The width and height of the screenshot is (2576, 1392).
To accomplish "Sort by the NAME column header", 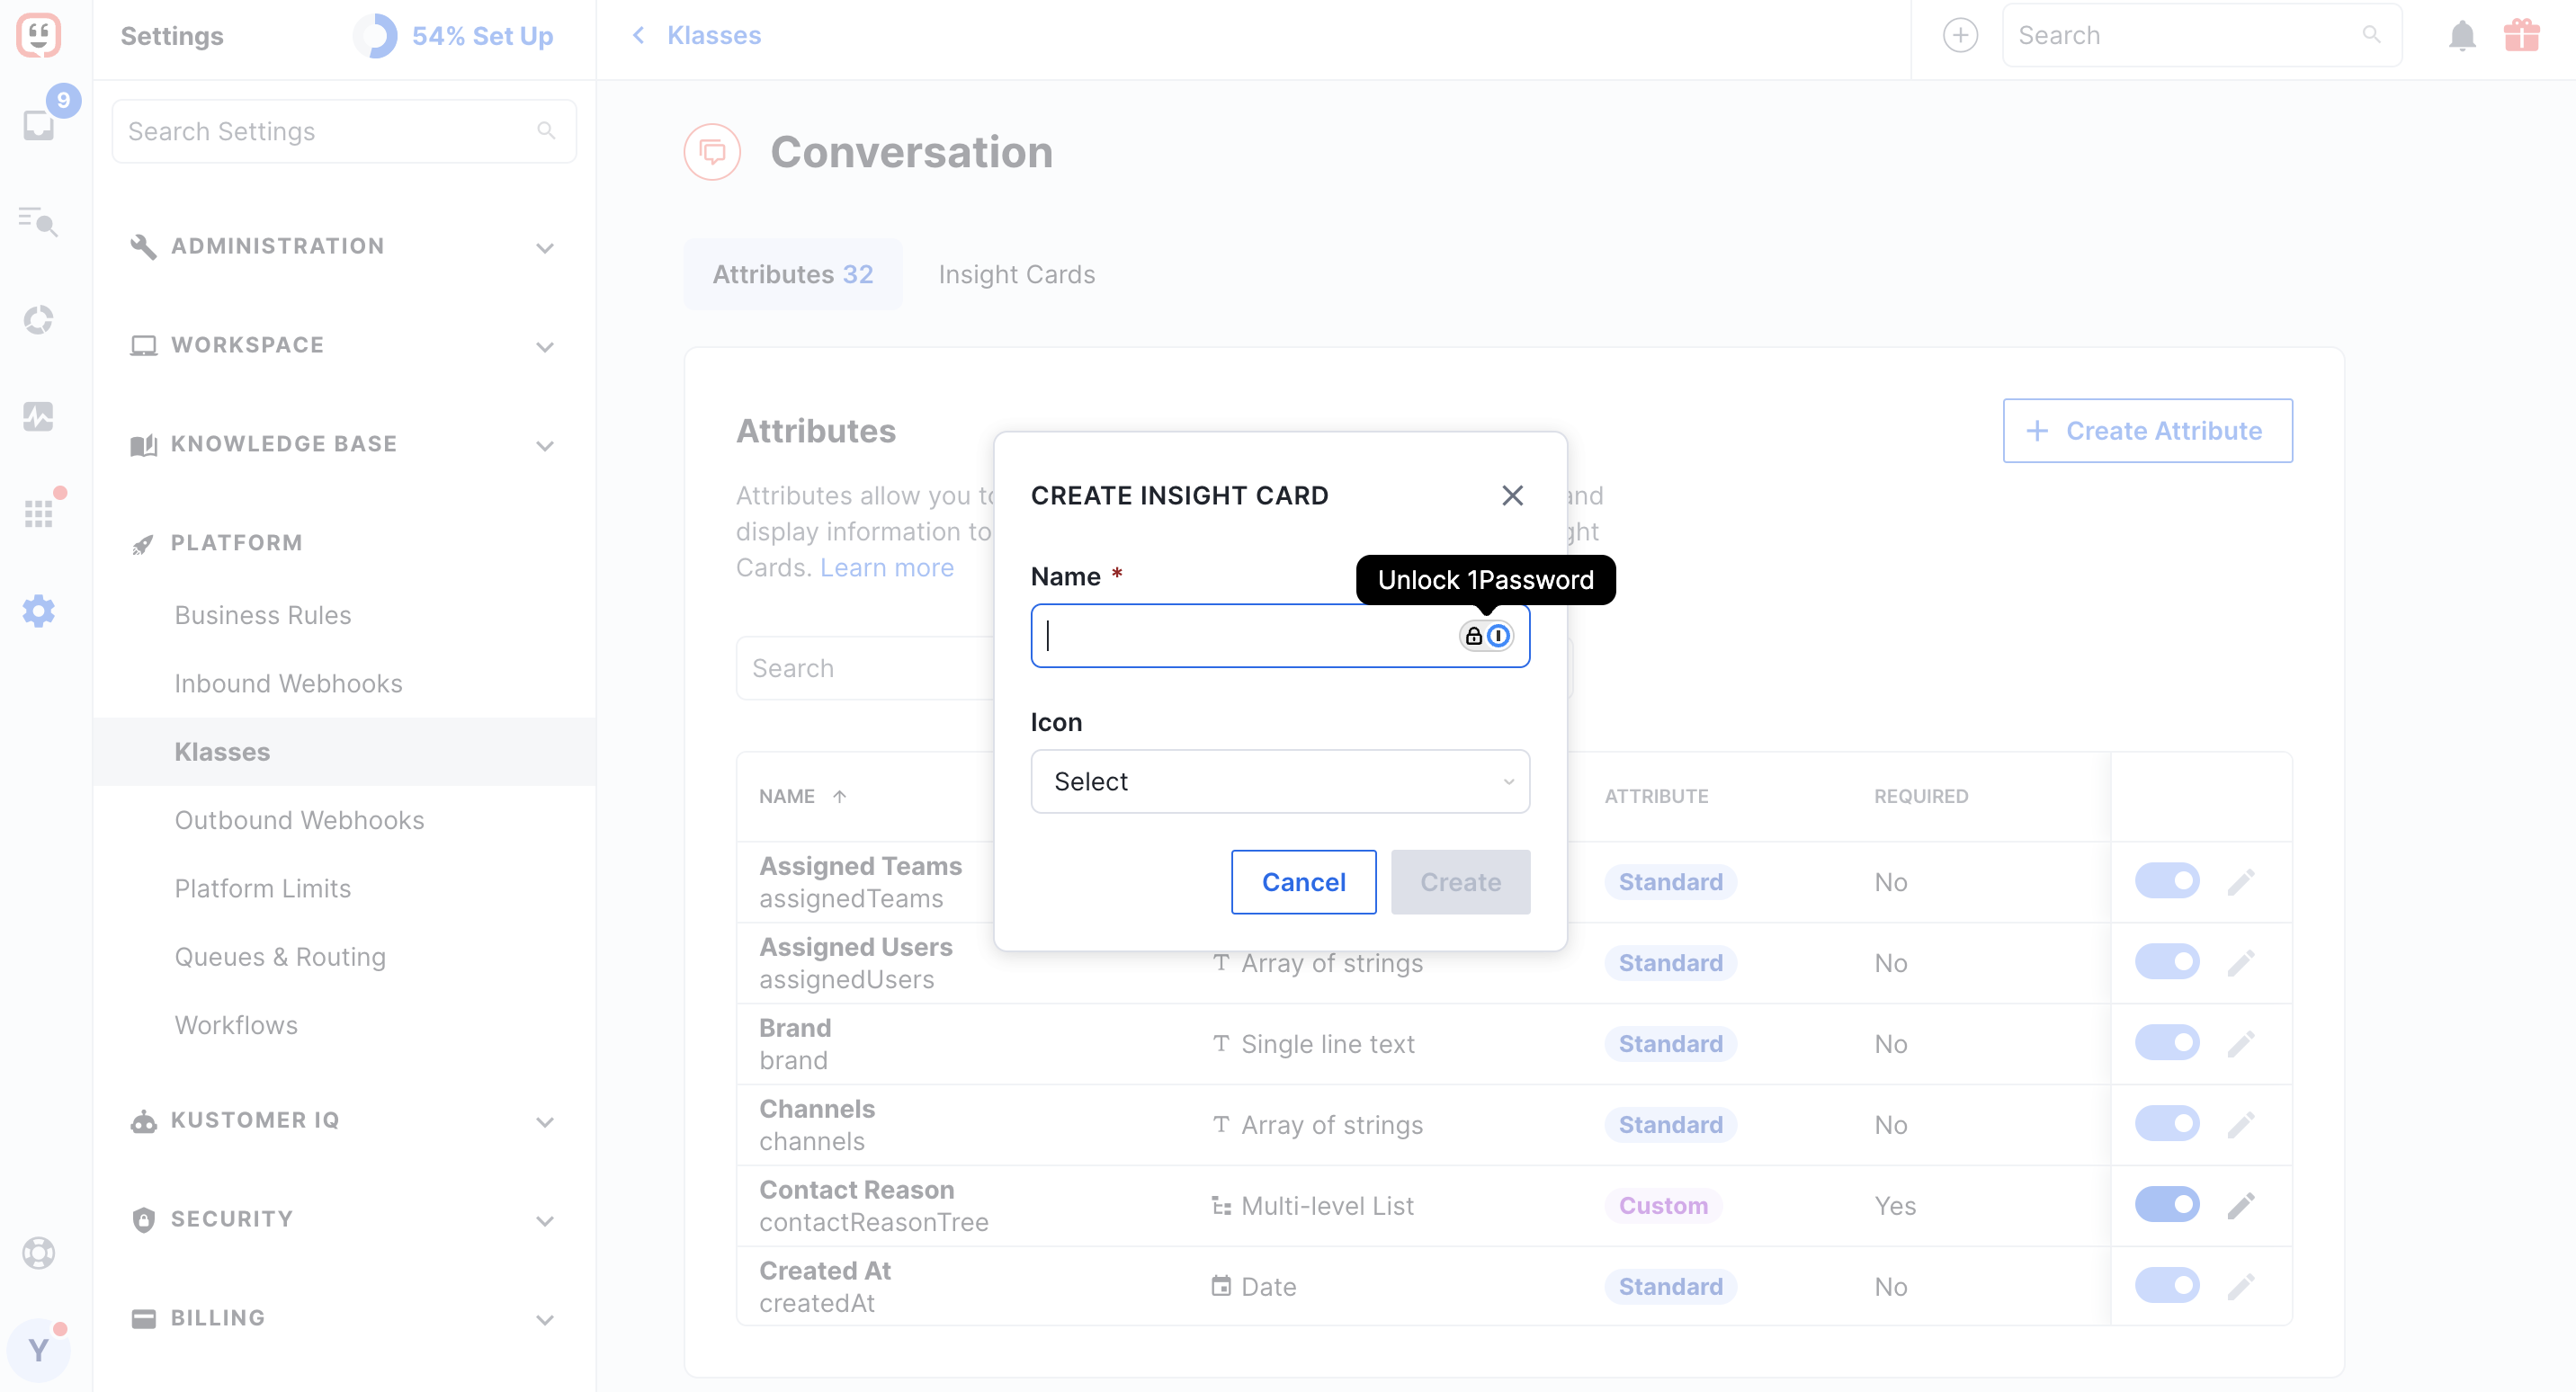I will (802, 797).
